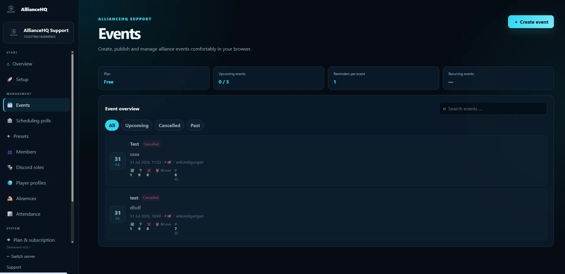Click the megaphone channel icon for dfsdf event
The height and width of the screenshot is (274, 565).
pos(169,216)
